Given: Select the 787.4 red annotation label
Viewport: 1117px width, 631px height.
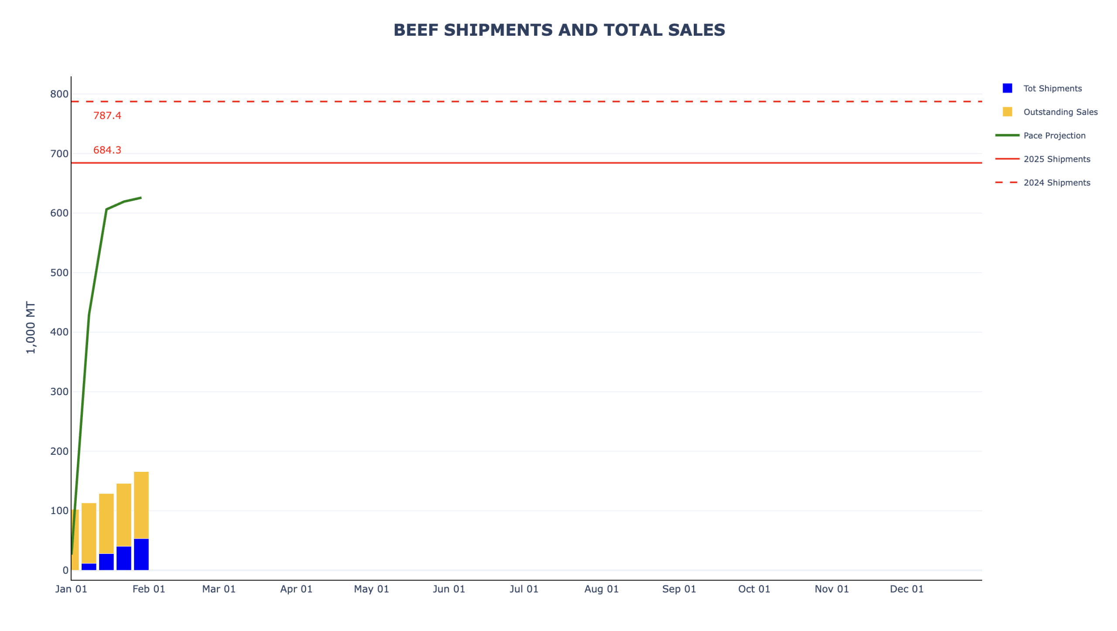Looking at the screenshot, I should point(107,116).
